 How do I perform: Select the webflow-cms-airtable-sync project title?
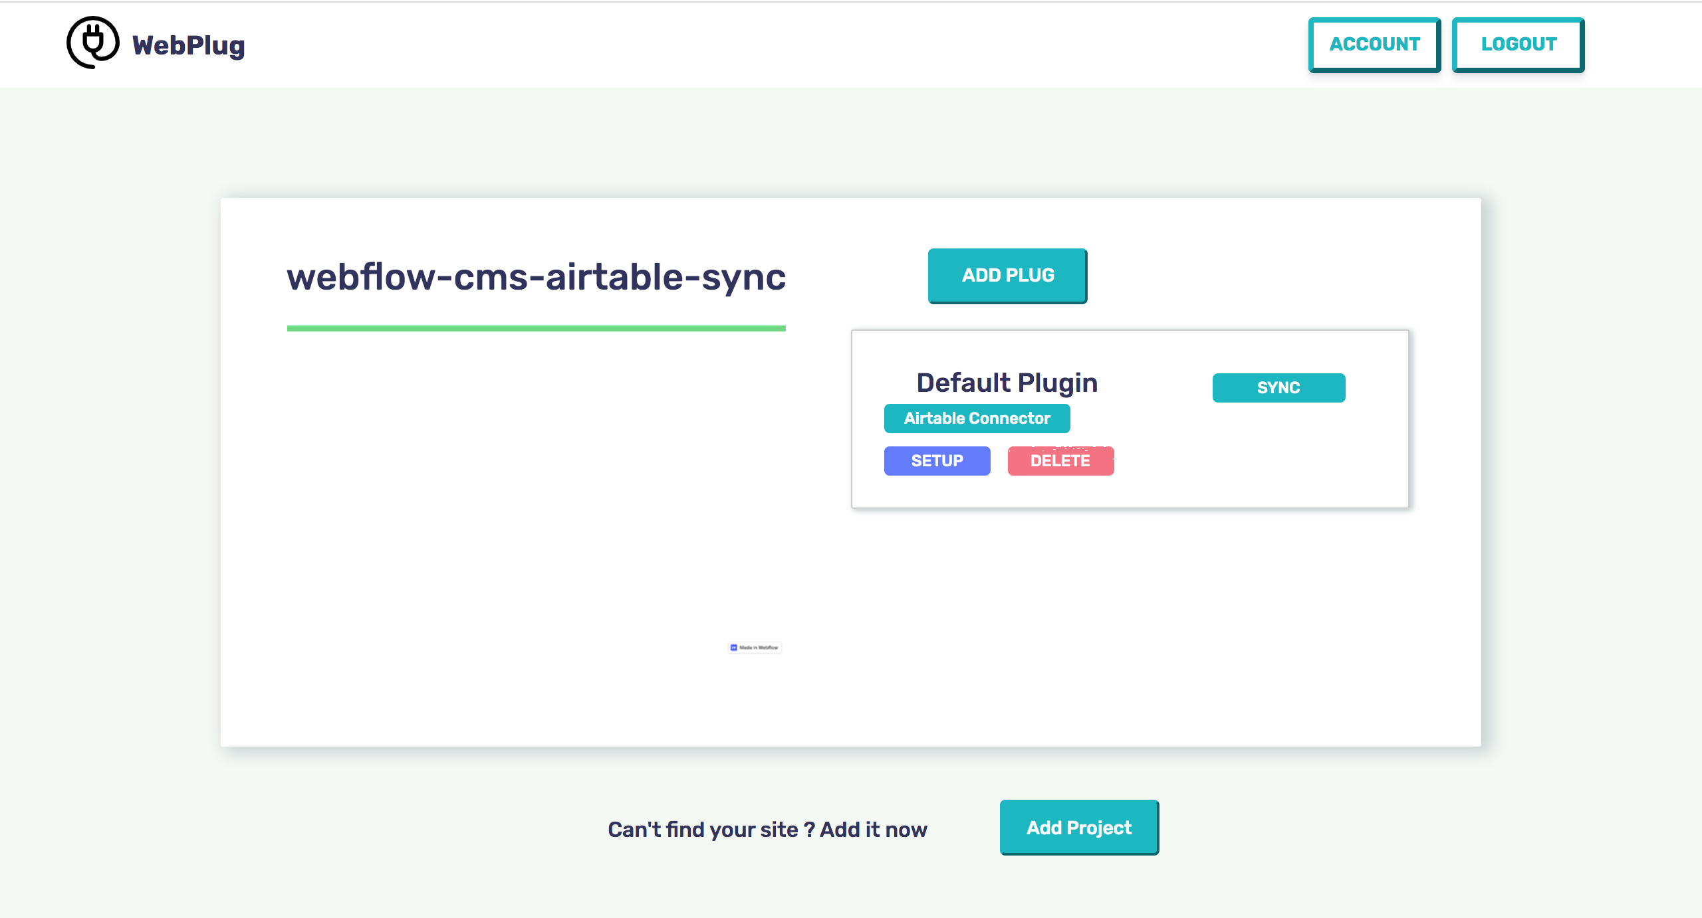pos(536,276)
